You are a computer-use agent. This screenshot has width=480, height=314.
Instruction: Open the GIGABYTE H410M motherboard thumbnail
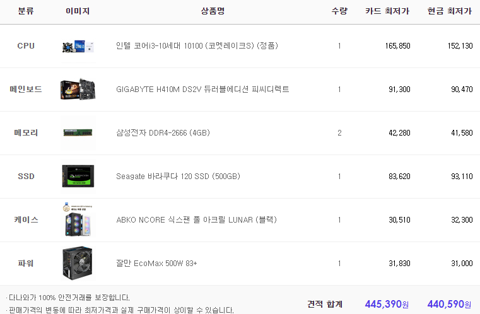78,90
